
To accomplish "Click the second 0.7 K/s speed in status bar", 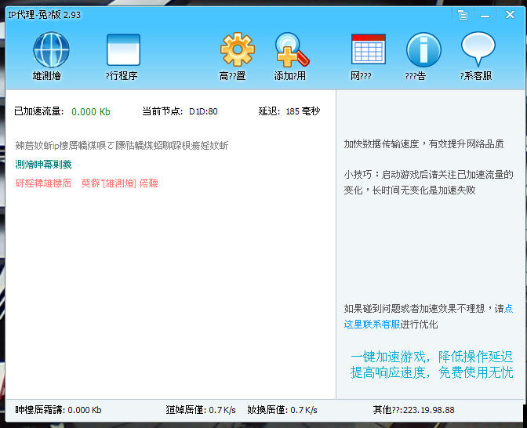I will tap(303, 410).
